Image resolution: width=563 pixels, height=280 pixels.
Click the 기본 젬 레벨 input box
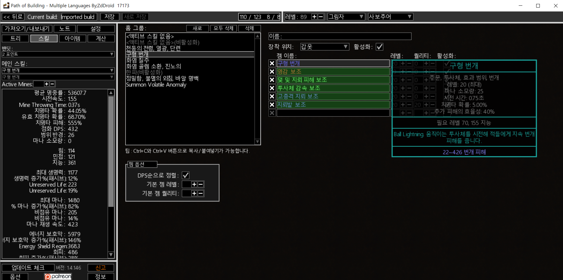[x=186, y=184]
